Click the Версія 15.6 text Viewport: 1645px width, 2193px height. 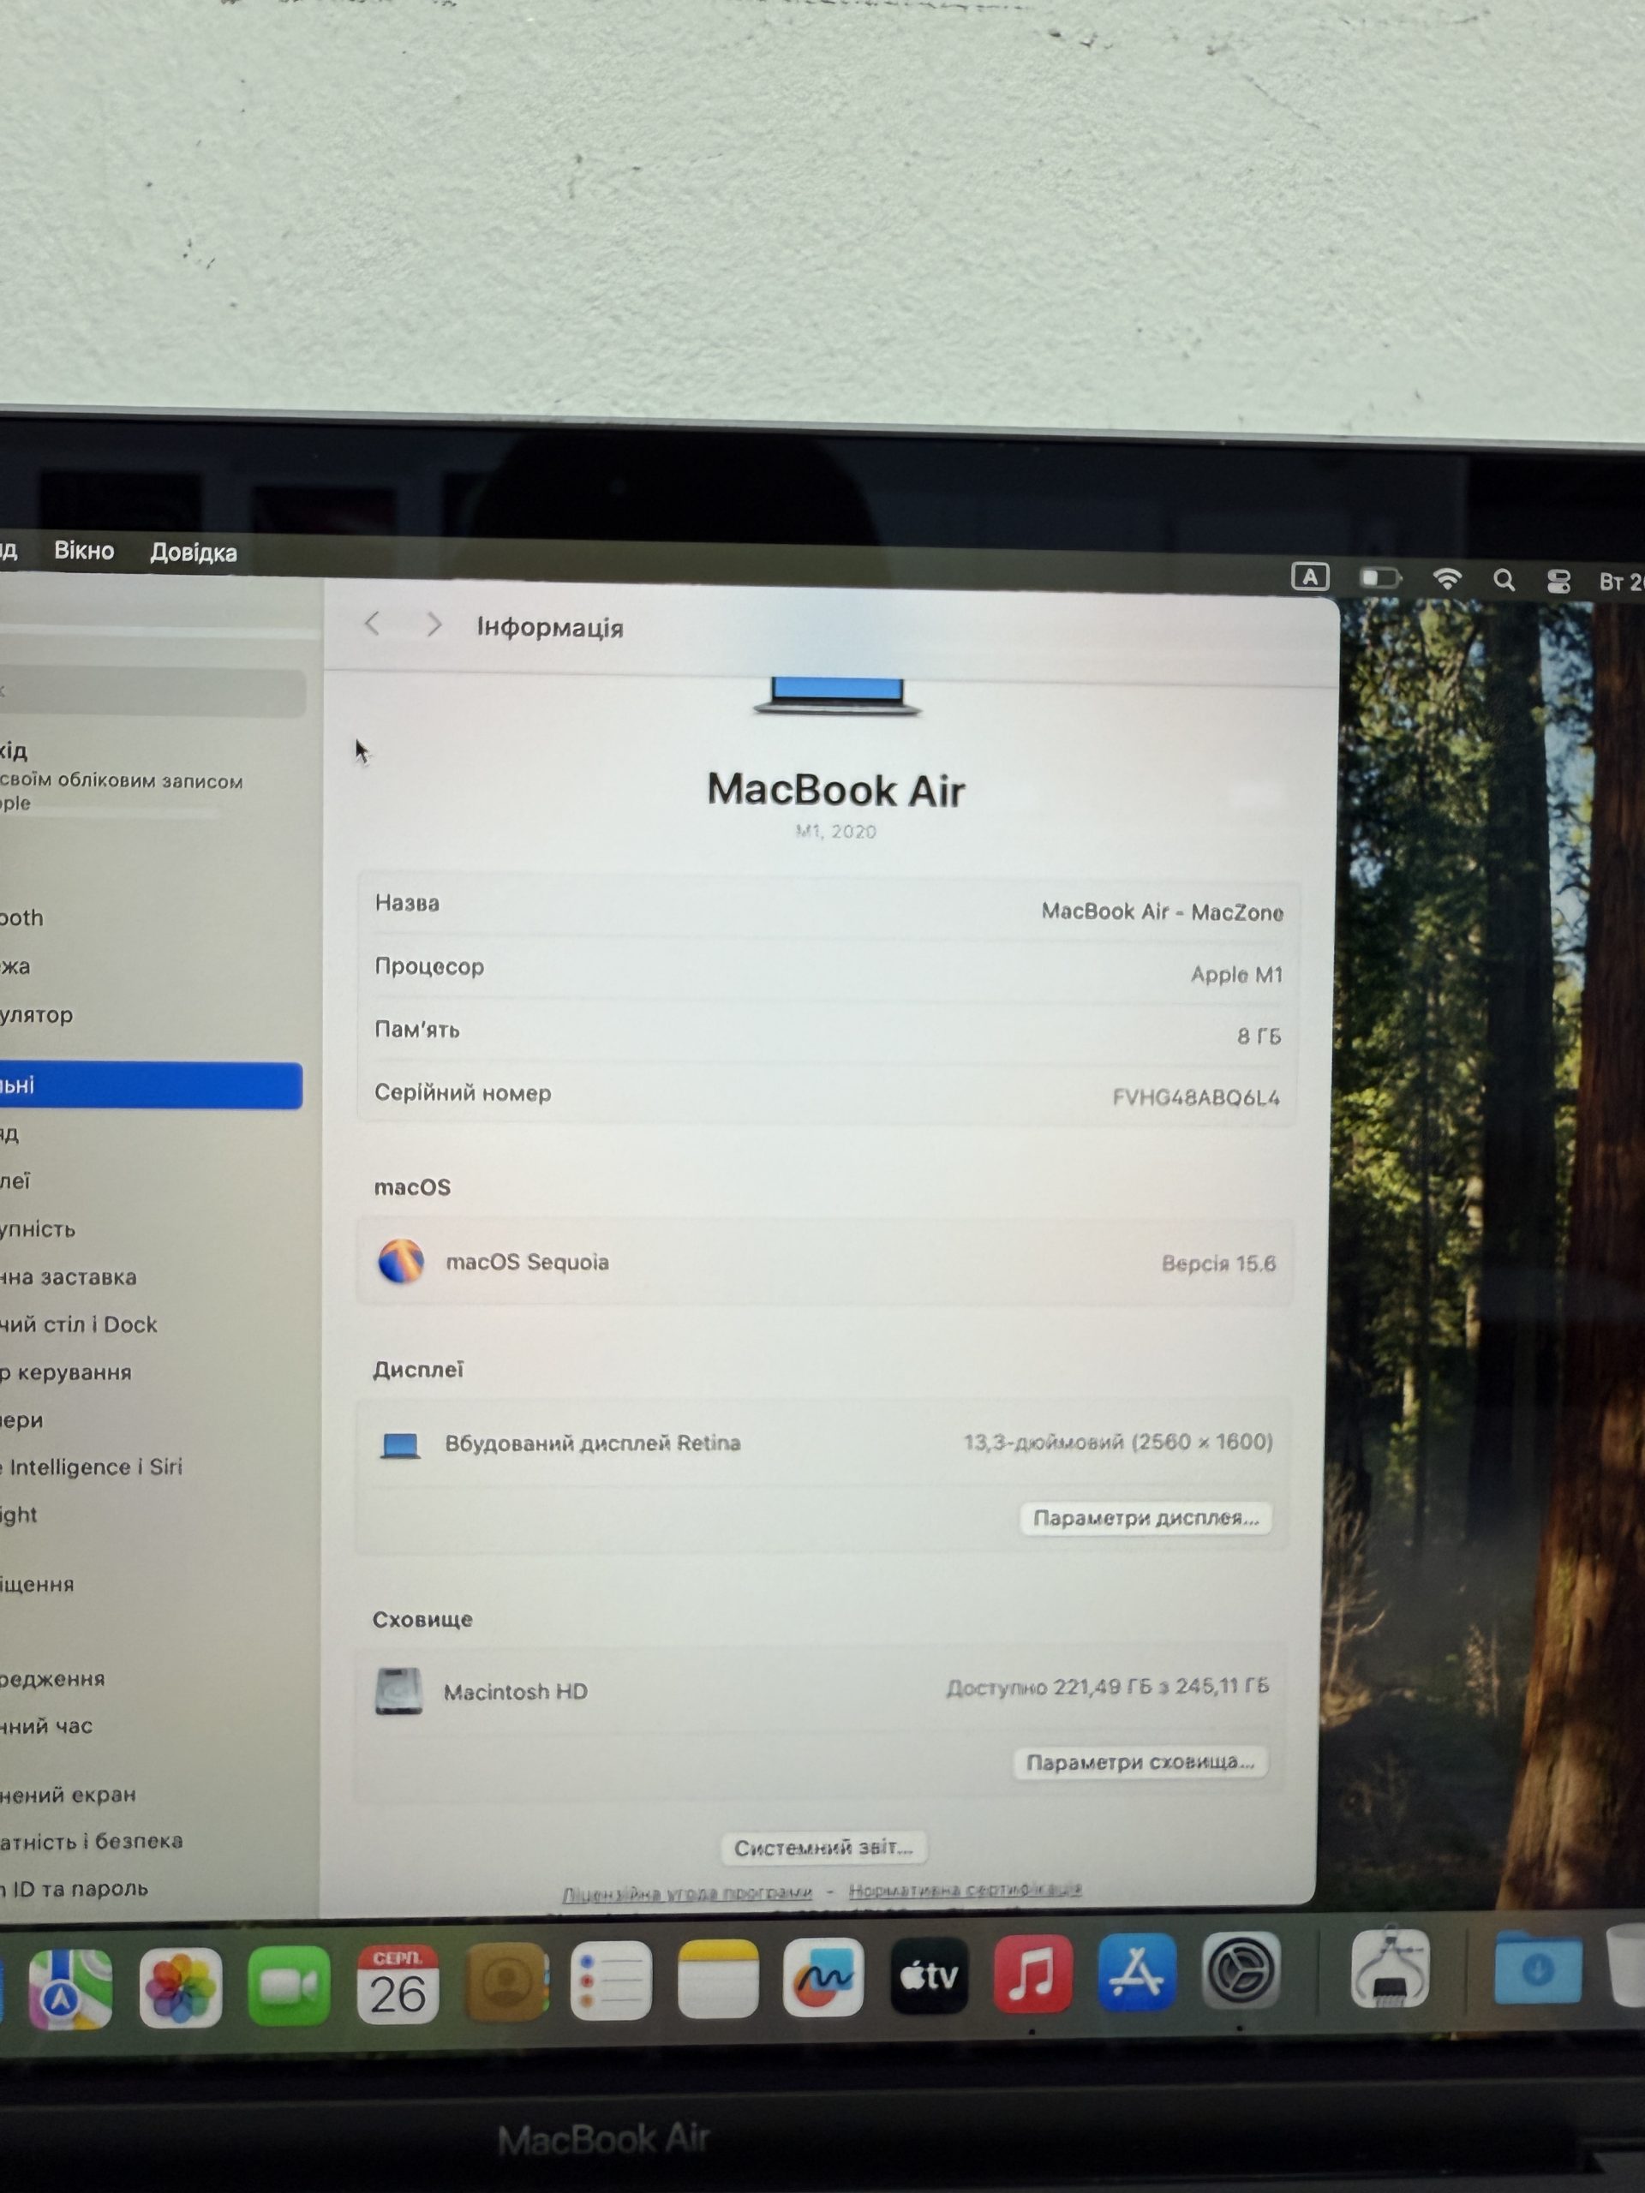point(1218,1263)
